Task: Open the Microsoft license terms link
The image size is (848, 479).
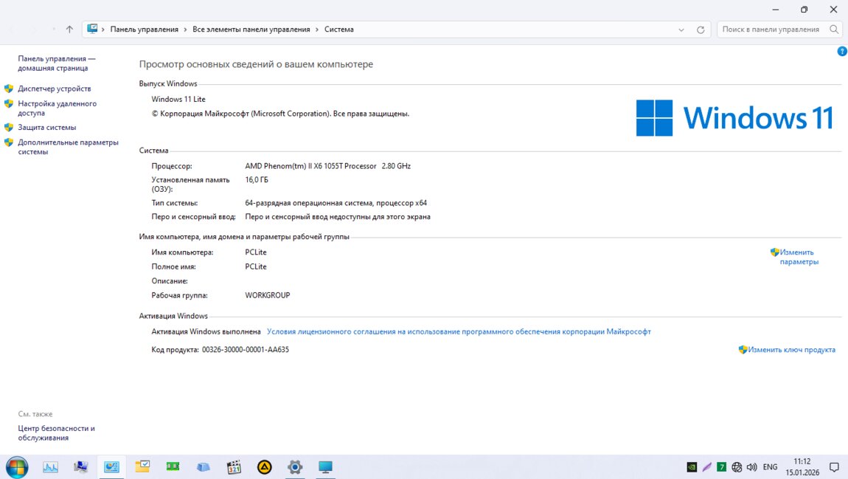Action: [459, 332]
